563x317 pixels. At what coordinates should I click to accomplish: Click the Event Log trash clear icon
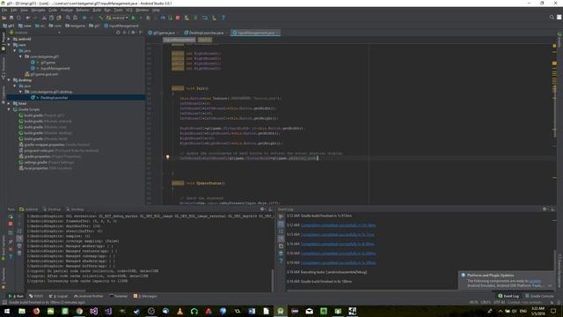tap(281, 253)
